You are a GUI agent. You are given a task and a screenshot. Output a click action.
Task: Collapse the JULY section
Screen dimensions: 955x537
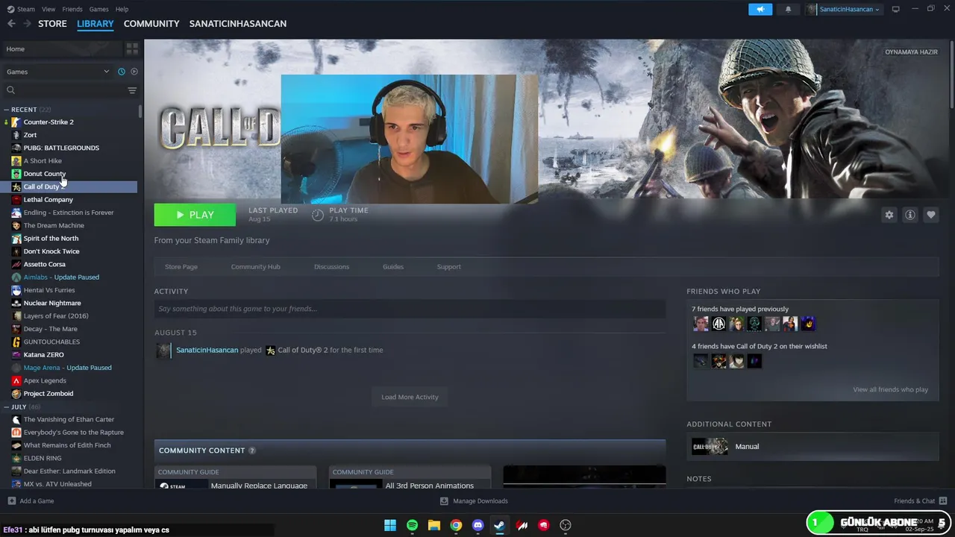pyautogui.click(x=7, y=407)
